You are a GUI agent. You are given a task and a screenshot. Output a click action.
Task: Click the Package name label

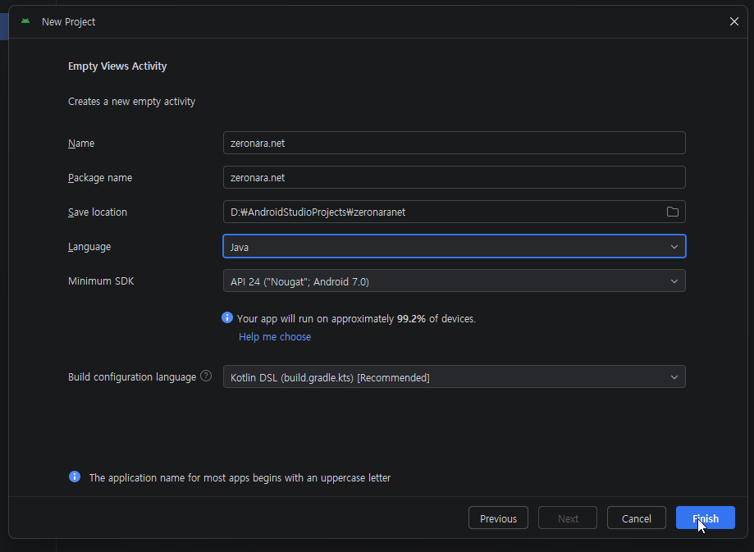coord(100,177)
